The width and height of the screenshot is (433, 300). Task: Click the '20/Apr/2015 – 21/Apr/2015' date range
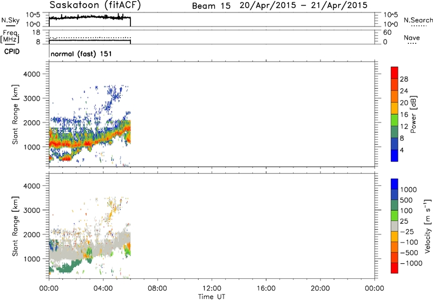click(304, 5)
